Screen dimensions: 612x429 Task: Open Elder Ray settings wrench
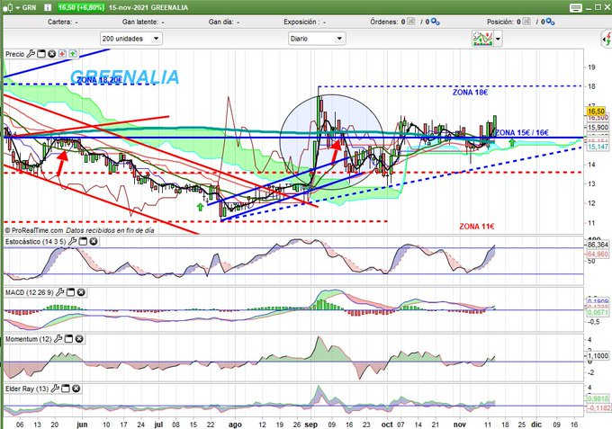tap(55, 388)
